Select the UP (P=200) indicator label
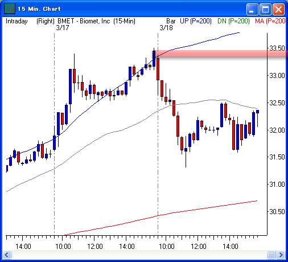288x262 pixels. (x=196, y=21)
